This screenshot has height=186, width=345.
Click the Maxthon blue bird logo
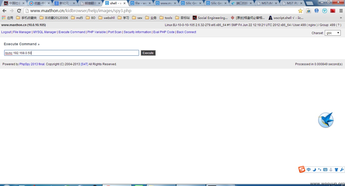[x=326, y=120]
